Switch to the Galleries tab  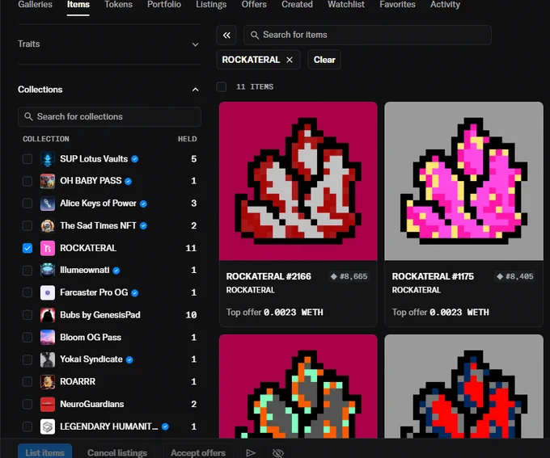pyautogui.click(x=35, y=5)
